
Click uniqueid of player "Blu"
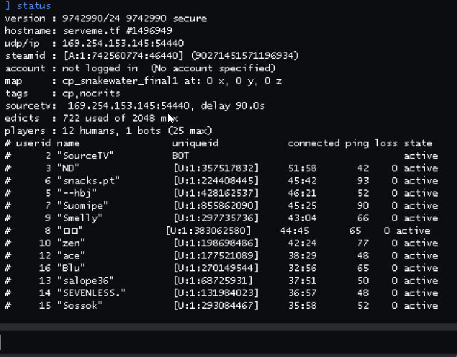tap(216, 268)
